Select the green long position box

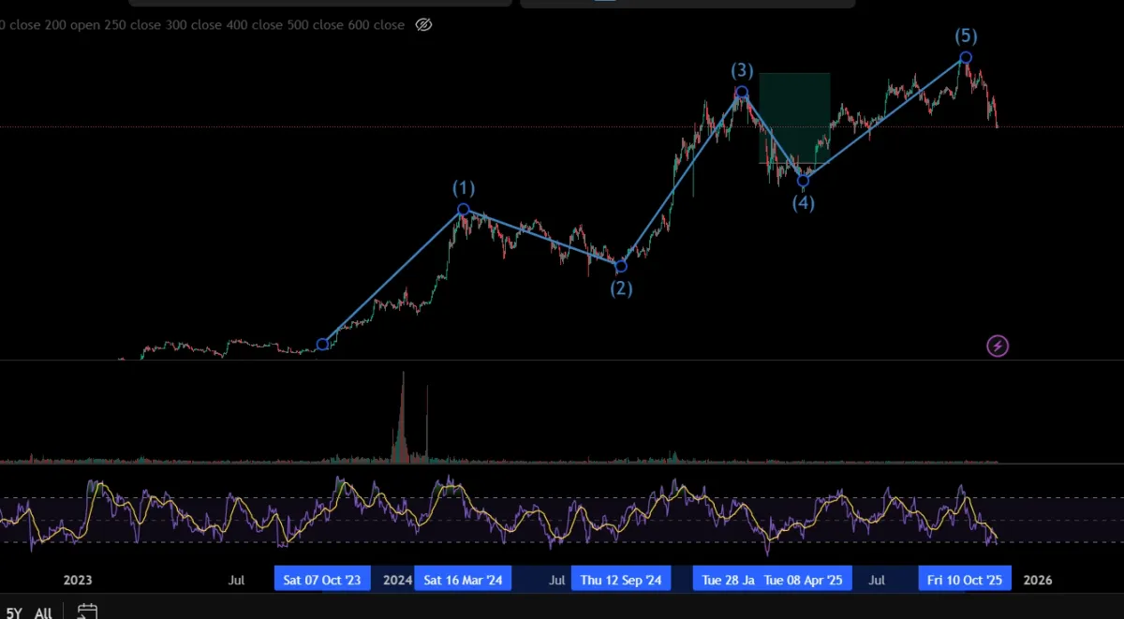tap(794, 118)
